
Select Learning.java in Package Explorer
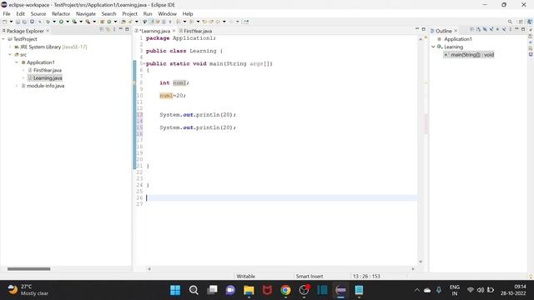coord(48,78)
